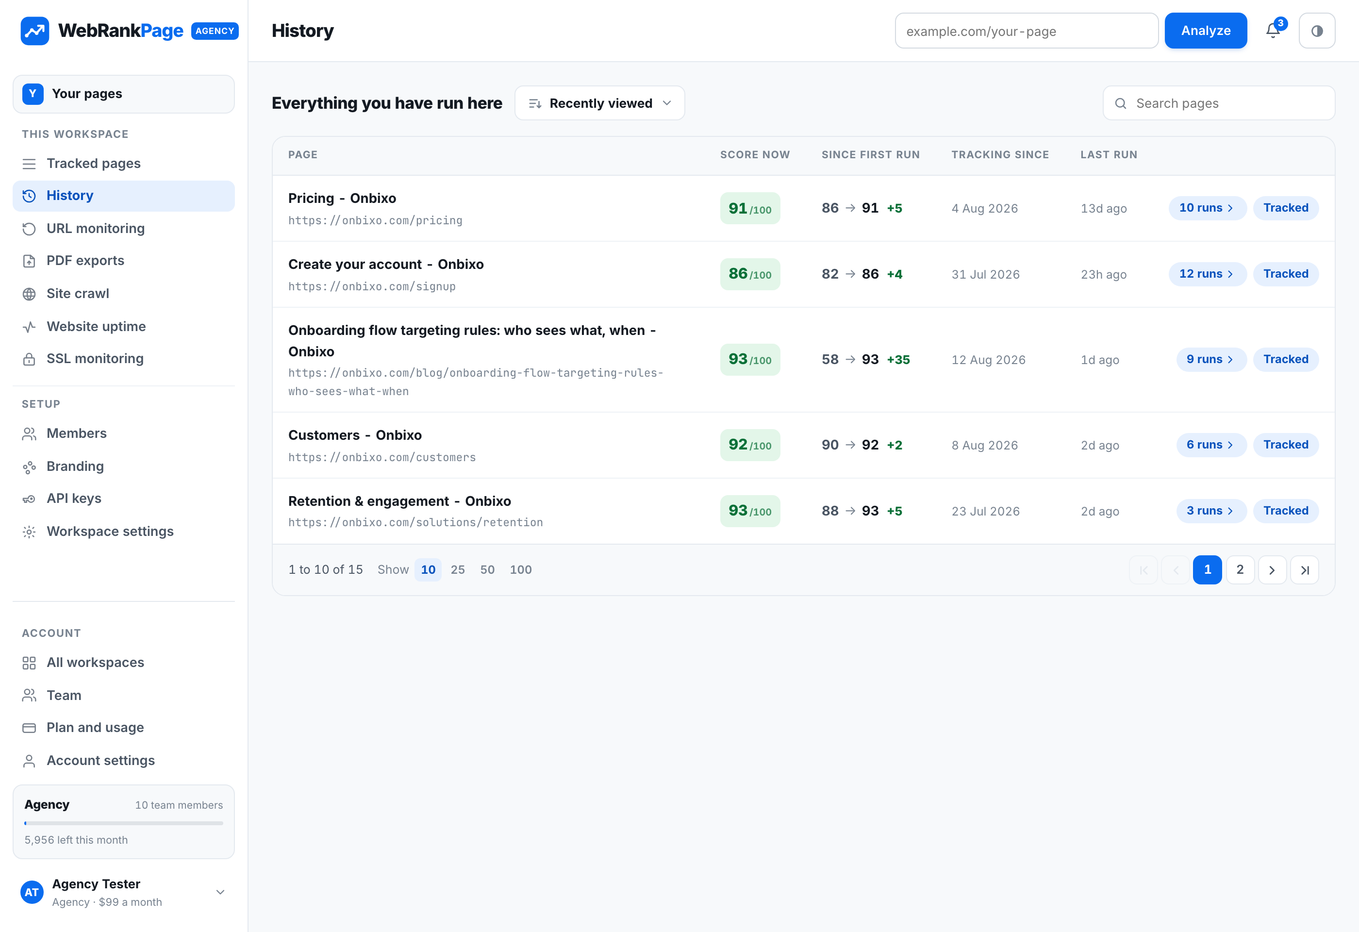Open 10 runs for Pricing page
Image resolution: width=1359 pixels, height=932 pixels.
[1207, 208]
